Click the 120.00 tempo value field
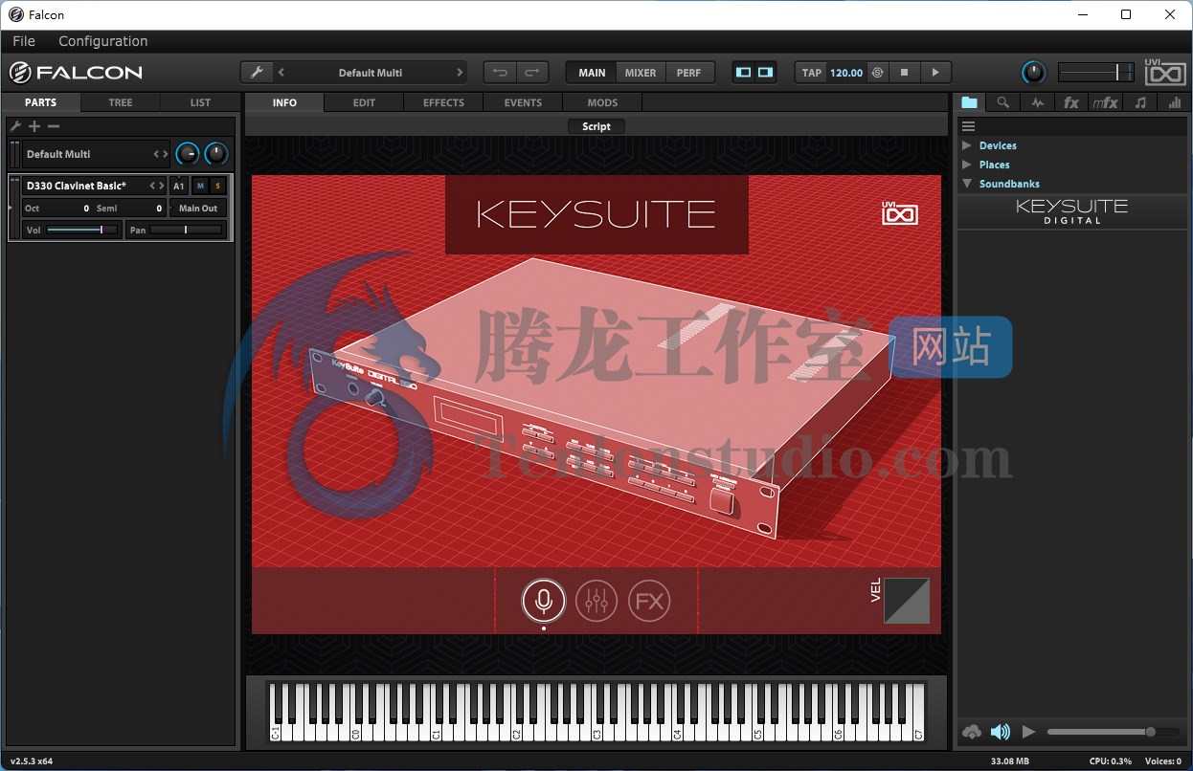Image resolution: width=1193 pixels, height=771 pixels. point(846,73)
